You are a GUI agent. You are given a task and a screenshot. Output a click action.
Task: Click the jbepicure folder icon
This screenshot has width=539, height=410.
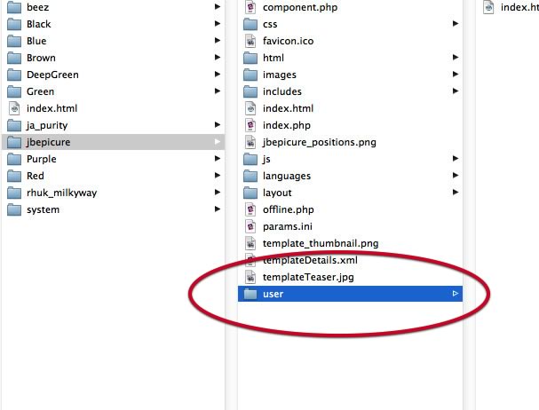tap(14, 142)
